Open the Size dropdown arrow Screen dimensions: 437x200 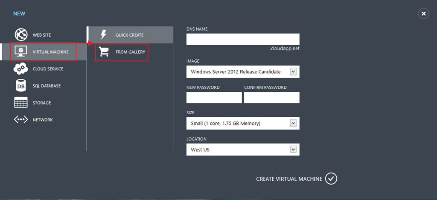click(293, 123)
